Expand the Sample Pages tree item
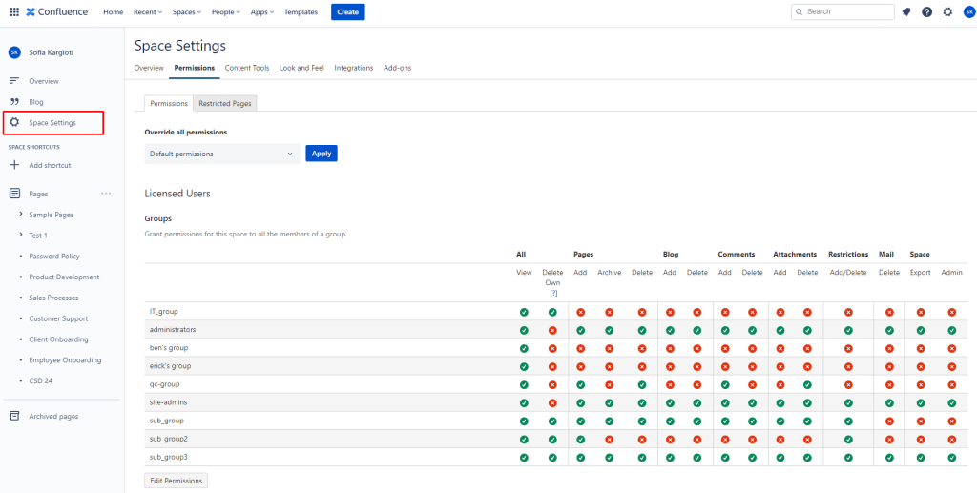The image size is (977, 493). click(x=21, y=215)
